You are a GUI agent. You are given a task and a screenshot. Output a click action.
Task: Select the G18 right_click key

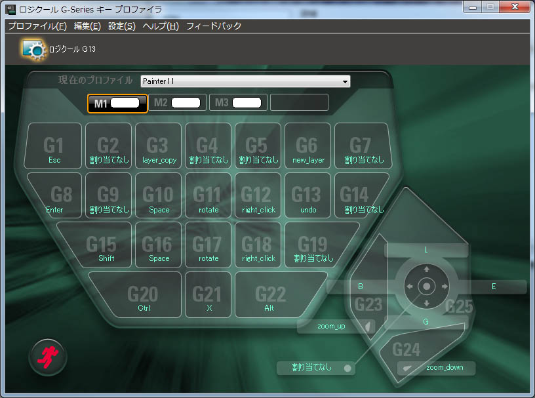258,245
